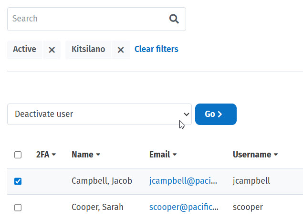Click the Cooper, Sarah name cell
The height and width of the screenshot is (219, 303).
coord(97,208)
